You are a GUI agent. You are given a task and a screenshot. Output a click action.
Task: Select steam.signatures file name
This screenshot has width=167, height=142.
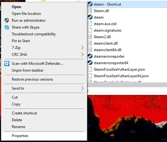coord(107,30)
